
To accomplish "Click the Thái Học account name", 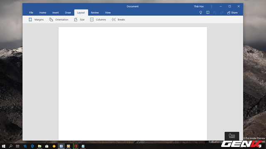I will [x=199, y=7].
